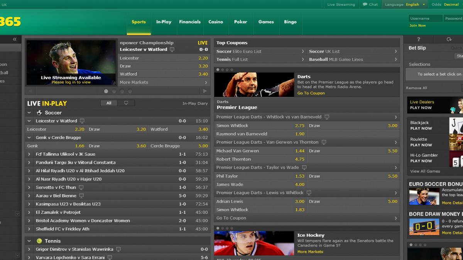The width and height of the screenshot is (463, 260).
Task: Click the Tennis ball icon
Action: pos(39,241)
